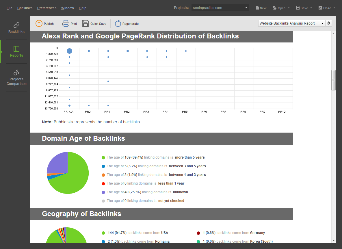This screenshot has width=342, height=249.
Task: Click the dark red Germany legend dot
Action: pyautogui.click(x=198, y=233)
